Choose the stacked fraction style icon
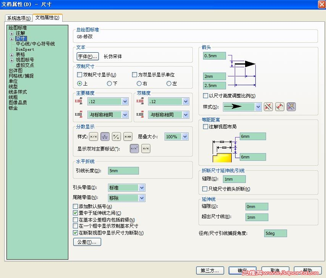The height and width of the screenshot is (278, 326). 105,137
